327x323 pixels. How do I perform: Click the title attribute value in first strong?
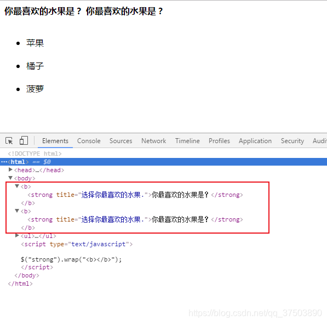tap(113, 195)
